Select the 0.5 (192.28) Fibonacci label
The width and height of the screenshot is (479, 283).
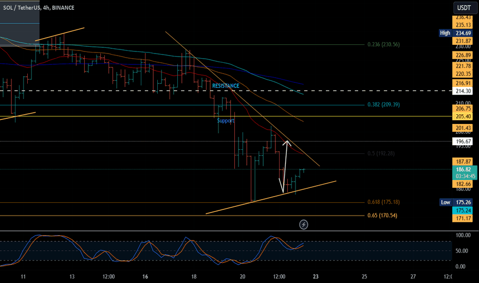(381, 153)
